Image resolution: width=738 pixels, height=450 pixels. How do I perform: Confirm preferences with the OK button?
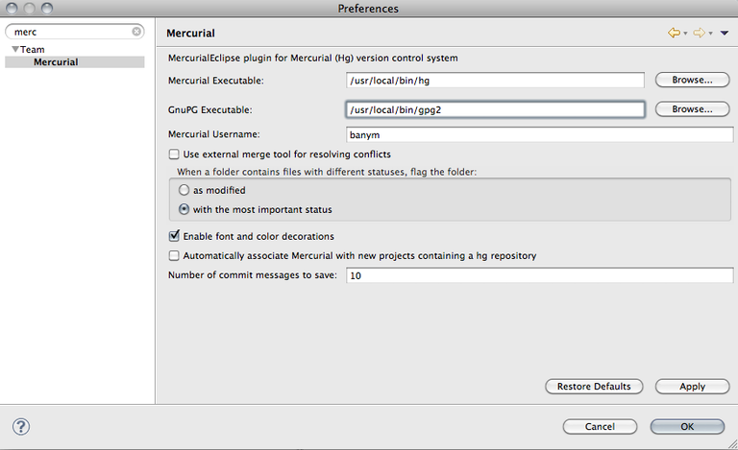tap(687, 427)
